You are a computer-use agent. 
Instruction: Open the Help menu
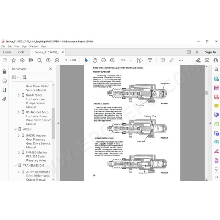[x=43, y=47]
